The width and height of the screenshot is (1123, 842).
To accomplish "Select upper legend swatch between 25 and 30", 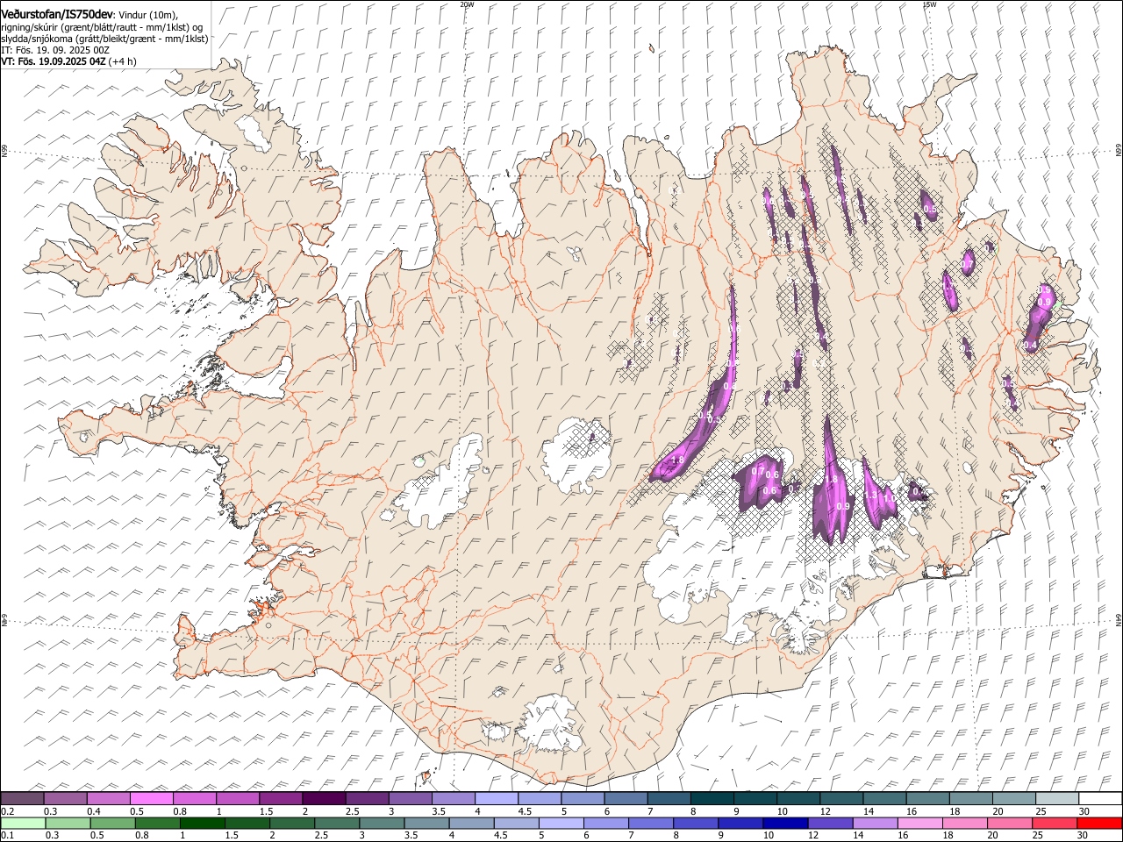I will tap(1058, 798).
